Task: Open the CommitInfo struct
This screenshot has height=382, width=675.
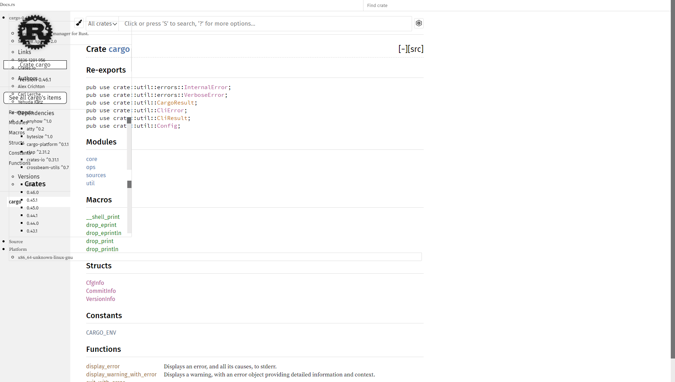Action: 101,291
